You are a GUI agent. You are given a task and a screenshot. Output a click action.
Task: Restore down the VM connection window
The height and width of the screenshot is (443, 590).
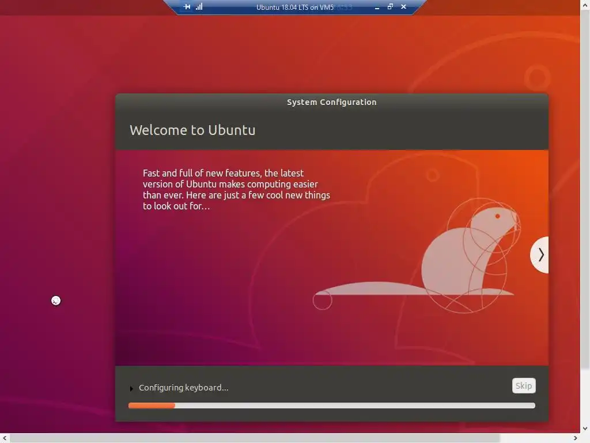point(390,7)
